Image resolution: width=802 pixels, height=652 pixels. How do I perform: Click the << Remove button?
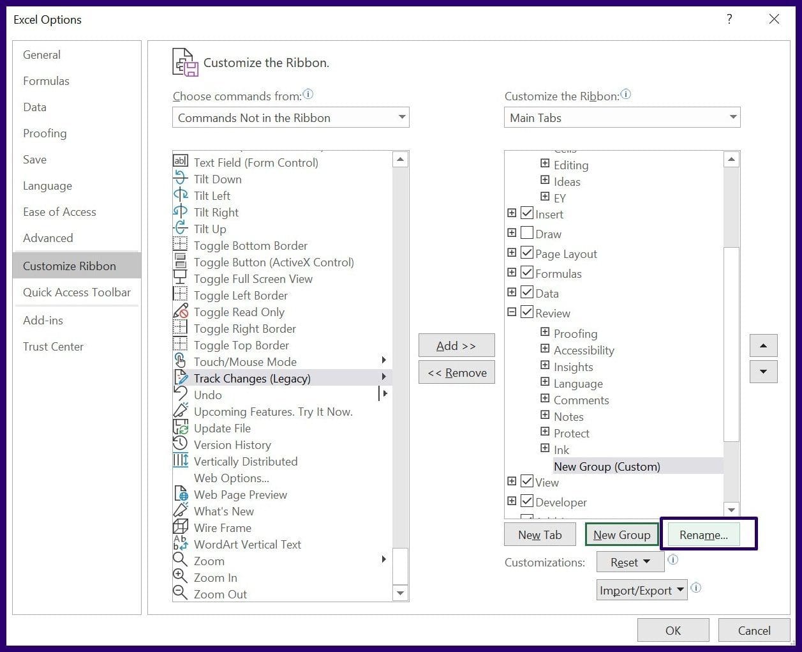pyautogui.click(x=456, y=372)
